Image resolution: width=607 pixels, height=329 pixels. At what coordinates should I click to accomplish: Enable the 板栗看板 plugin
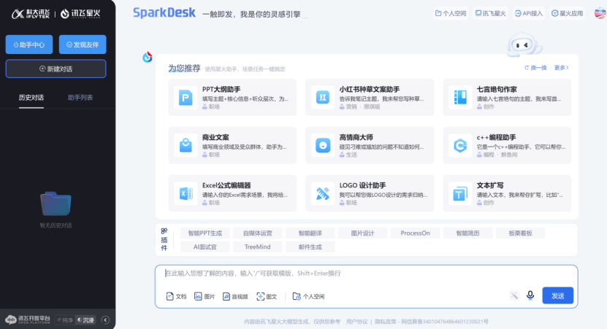pyautogui.click(x=520, y=233)
